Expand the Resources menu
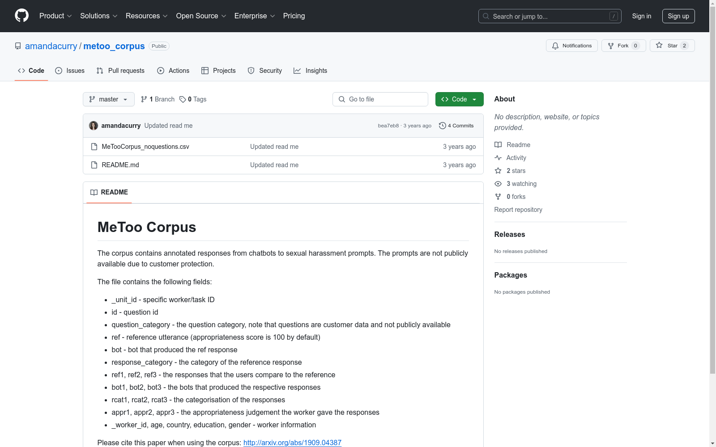 pyautogui.click(x=147, y=16)
